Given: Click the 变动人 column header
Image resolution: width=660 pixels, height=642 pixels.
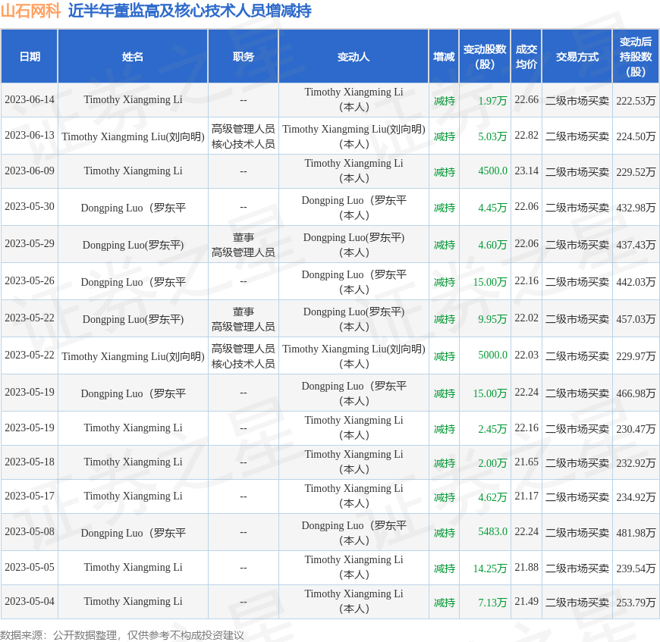Looking at the screenshot, I should point(354,56).
